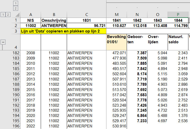The width and height of the screenshot is (190, 129).
Task: Click the 'Bevolking 01/01/' header cell
Action: tap(117, 42)
